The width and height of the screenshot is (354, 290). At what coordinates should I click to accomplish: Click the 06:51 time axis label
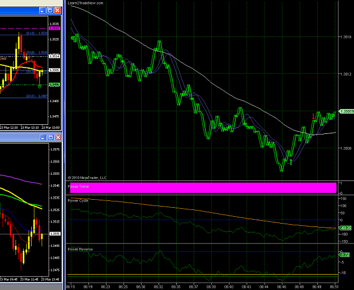(335, 287)
